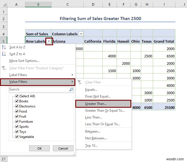Uncheck the Toys checkbox
187x162 pixels.
point(17,131)
